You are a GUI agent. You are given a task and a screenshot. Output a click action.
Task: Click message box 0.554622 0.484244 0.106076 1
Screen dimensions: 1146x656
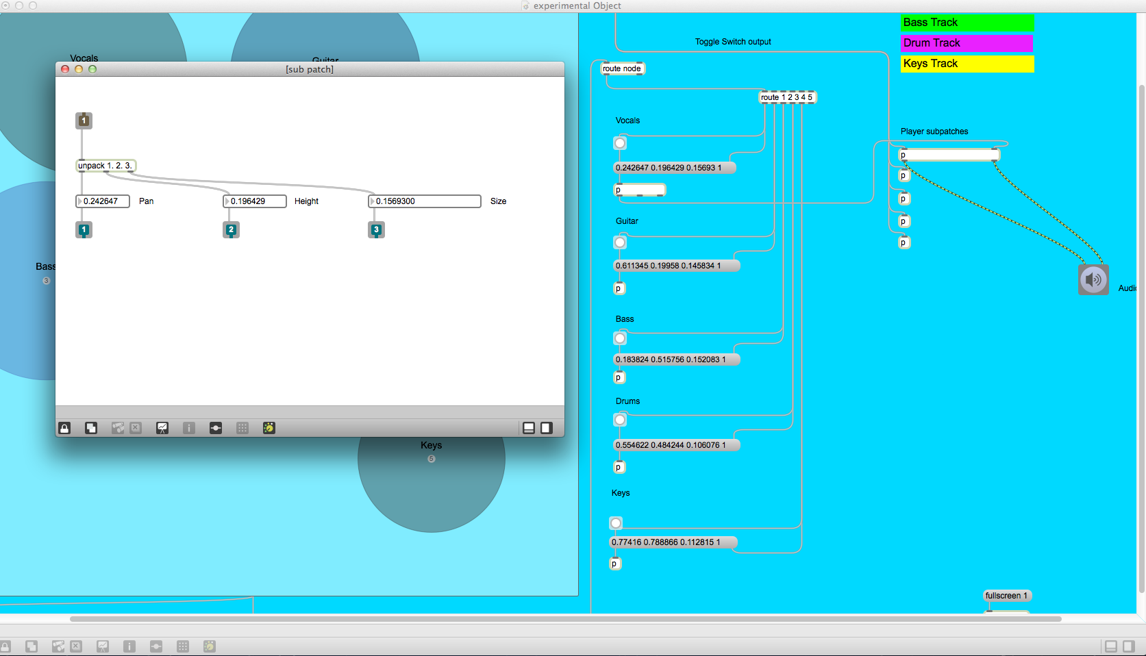677,445
